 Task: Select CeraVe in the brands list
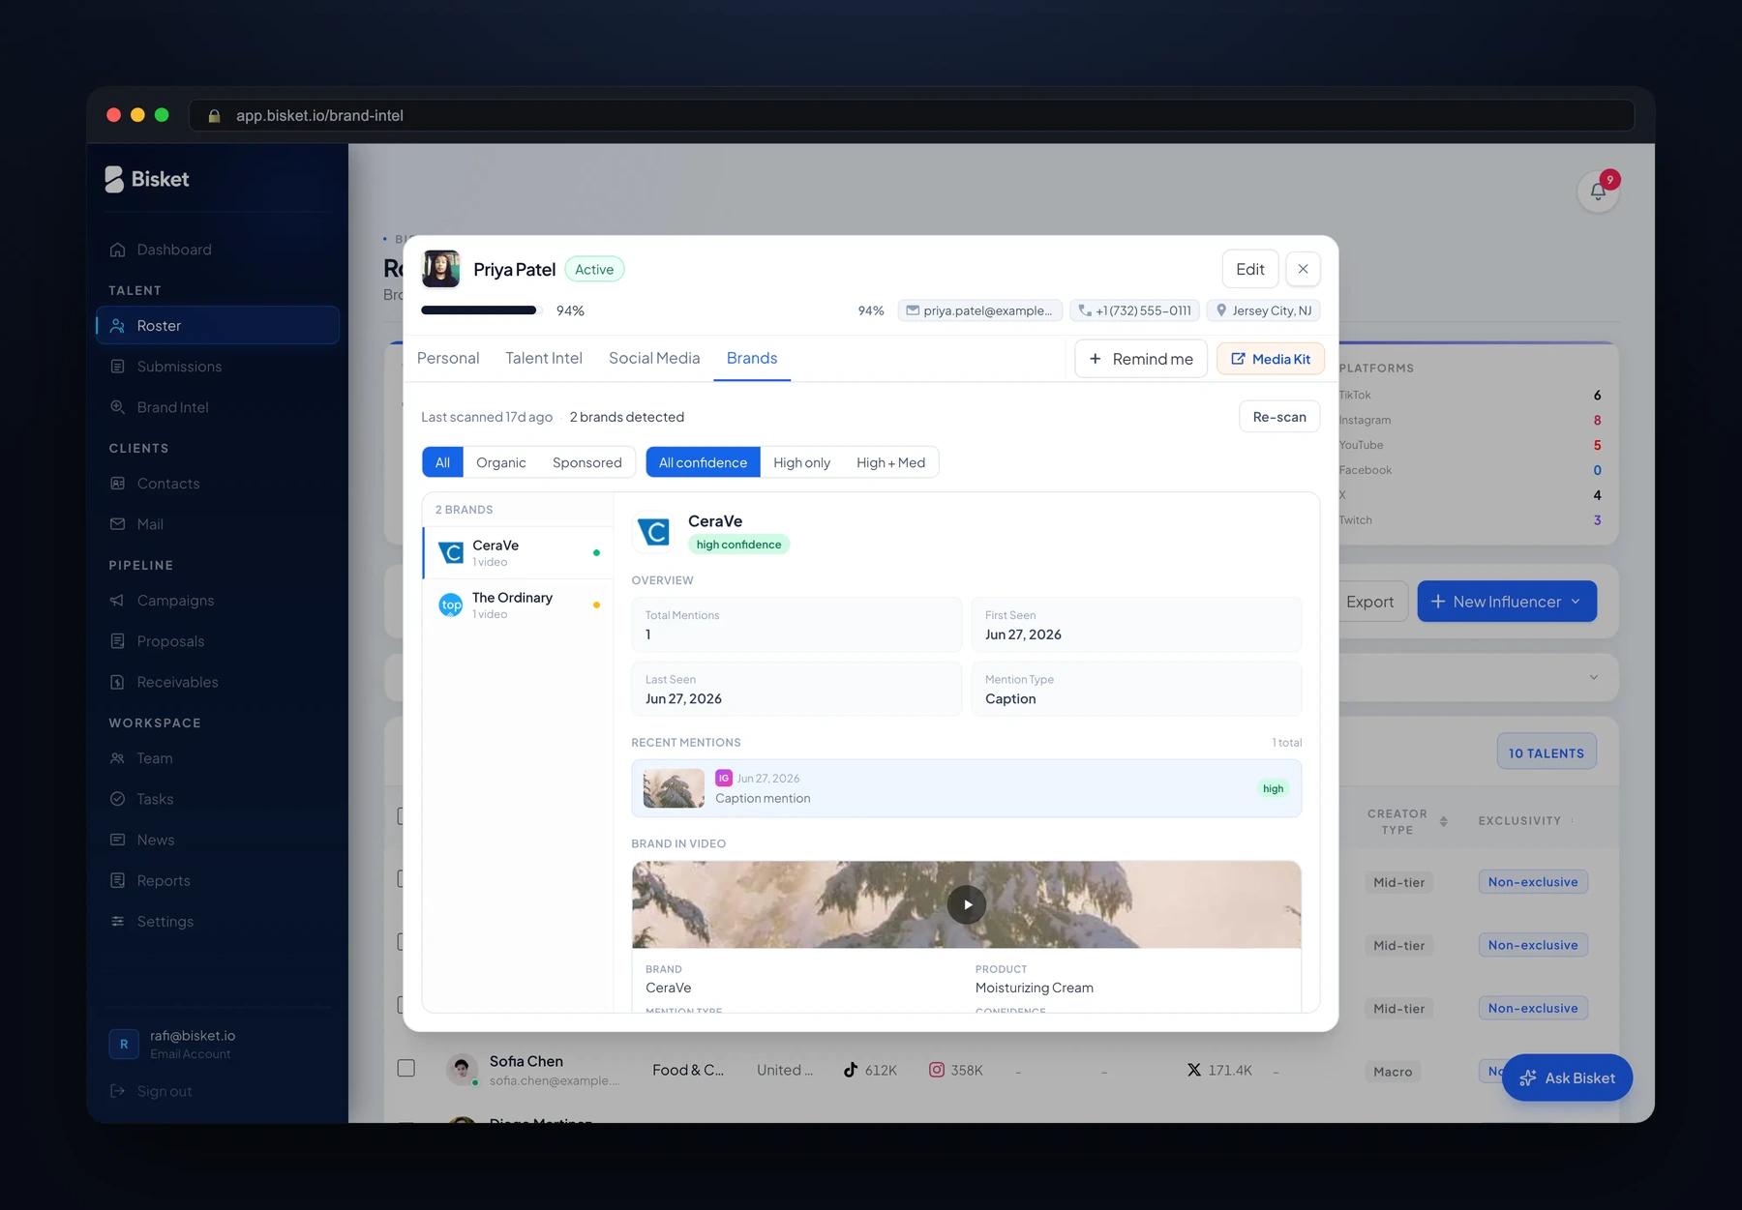point(519,553)
